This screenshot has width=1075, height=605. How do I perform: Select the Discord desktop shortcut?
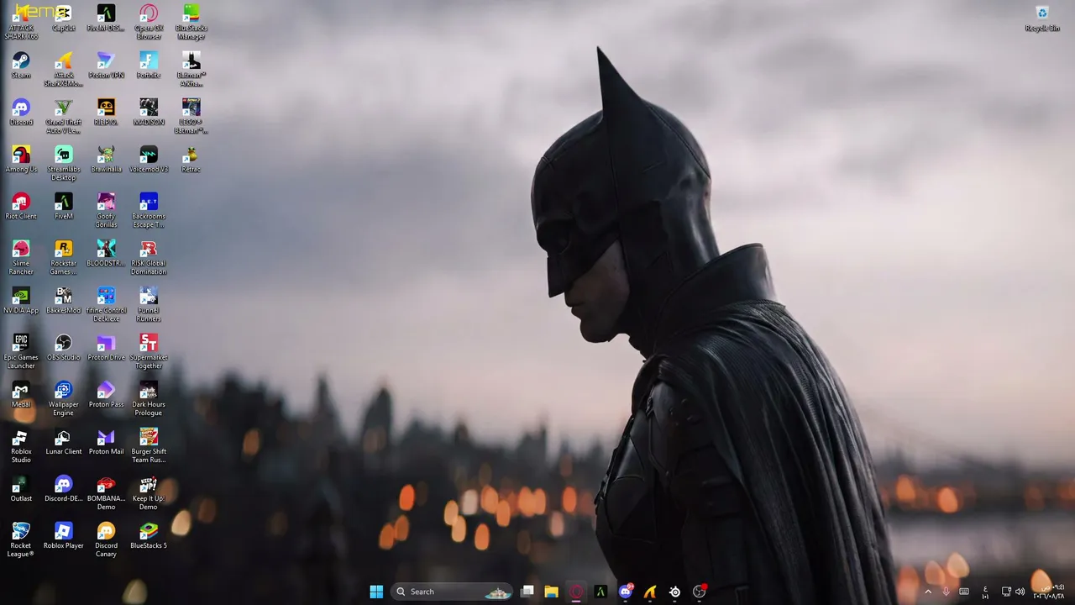tap(21, 113)
